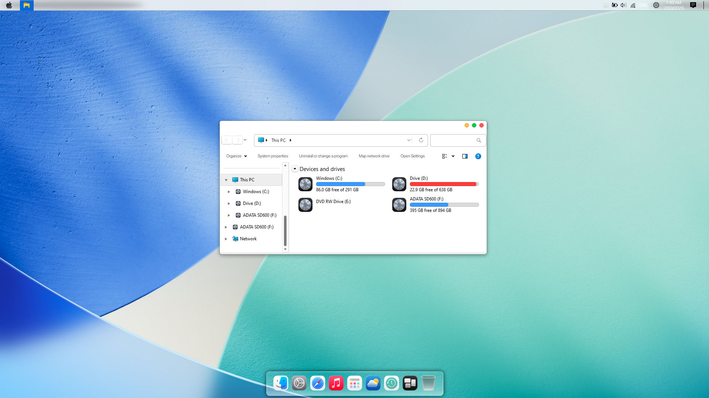Screen dimensions: 709x398
Task: Open Safari from the dock
Action: (x=318, y=383)
